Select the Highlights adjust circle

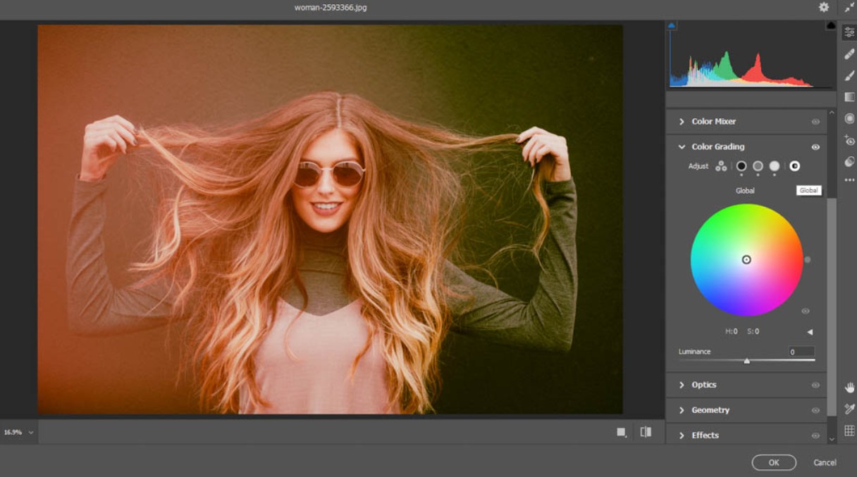click(x=775, y=166)
